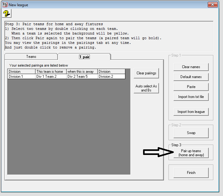The height and width of the screenshot is (196, 223).
Task: Click Auto select As and Bs
Action: 146,88
